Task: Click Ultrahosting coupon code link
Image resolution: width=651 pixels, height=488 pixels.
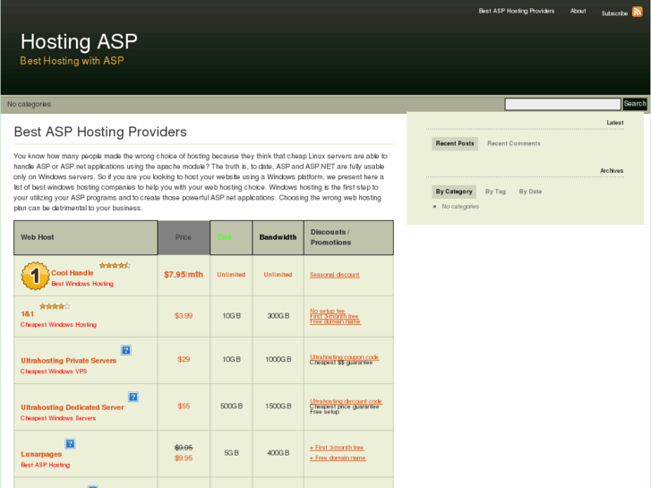Action: 344,357
